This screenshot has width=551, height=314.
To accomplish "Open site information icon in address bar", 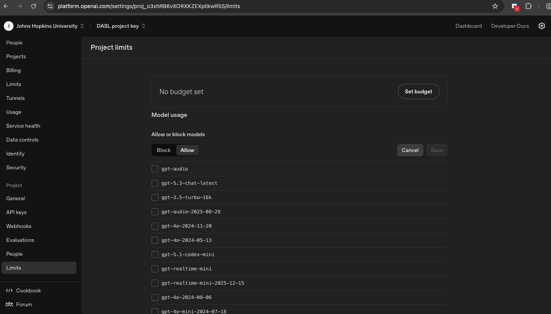I will pos(50,6).
